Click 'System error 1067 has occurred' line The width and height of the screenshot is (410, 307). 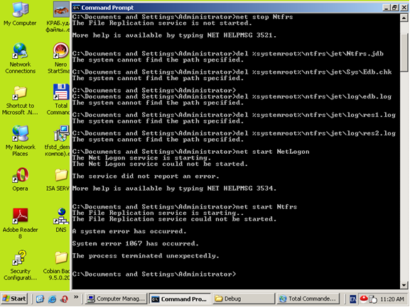coord(136,243)
